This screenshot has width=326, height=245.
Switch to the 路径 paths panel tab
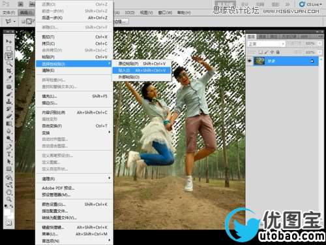(x=274, y=37)
